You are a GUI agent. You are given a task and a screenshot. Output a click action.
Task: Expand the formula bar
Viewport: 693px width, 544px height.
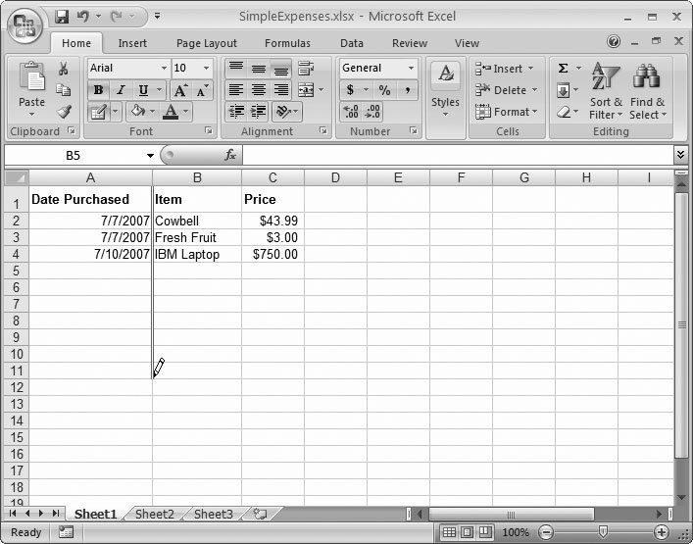[x=680, y=154]
